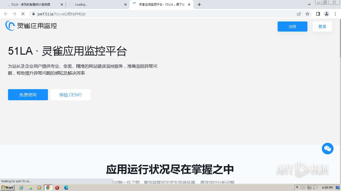
Task: Open media player taskbar icon
Action: (x=39, y=188)
